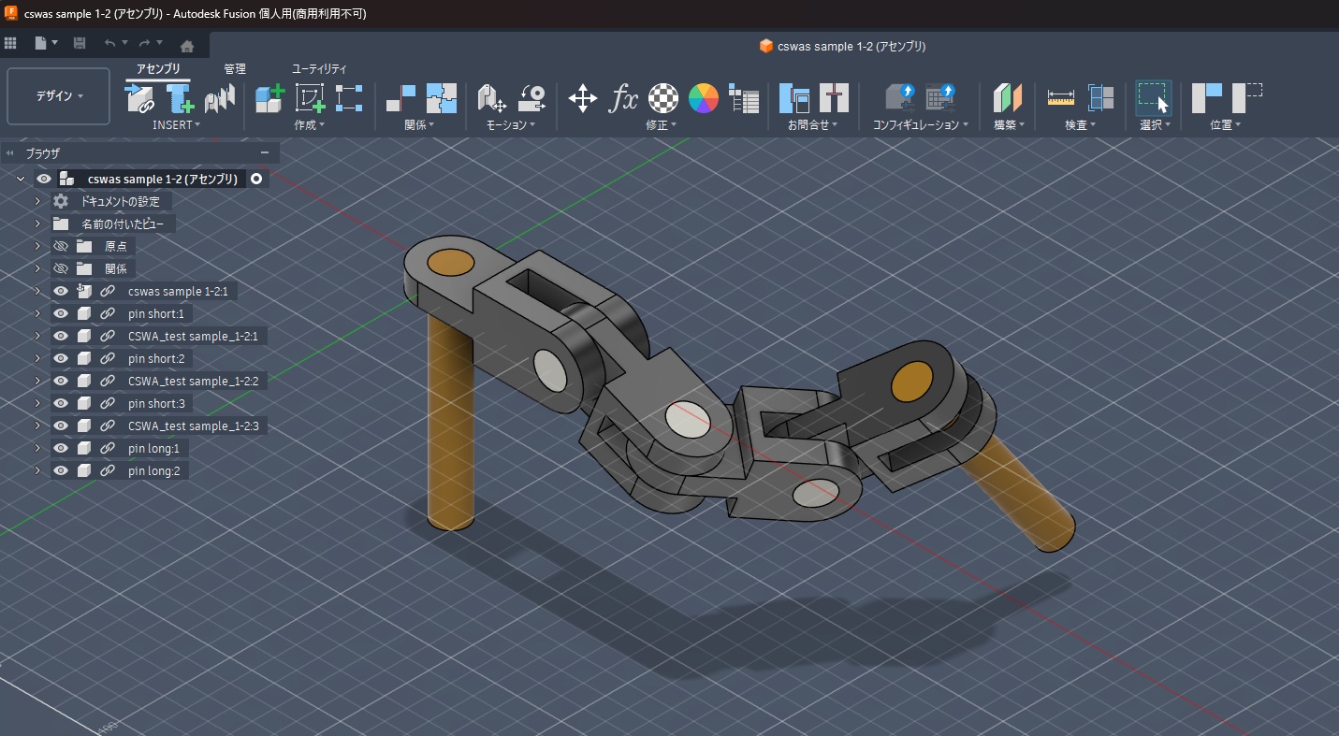Click the Measure ruler tool

click(1060, 98)
